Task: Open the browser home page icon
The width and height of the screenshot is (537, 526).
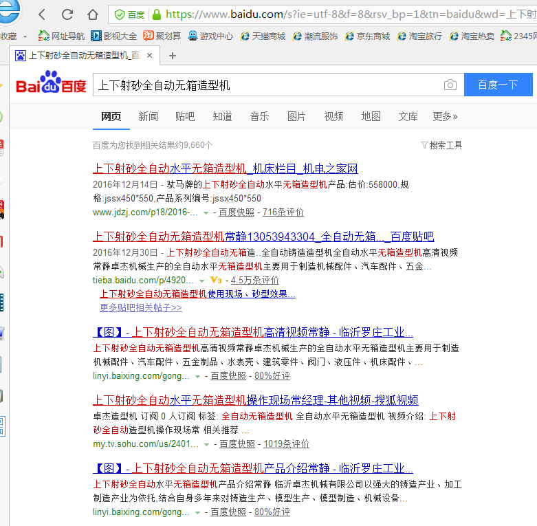Action: [x=92, y=14]
